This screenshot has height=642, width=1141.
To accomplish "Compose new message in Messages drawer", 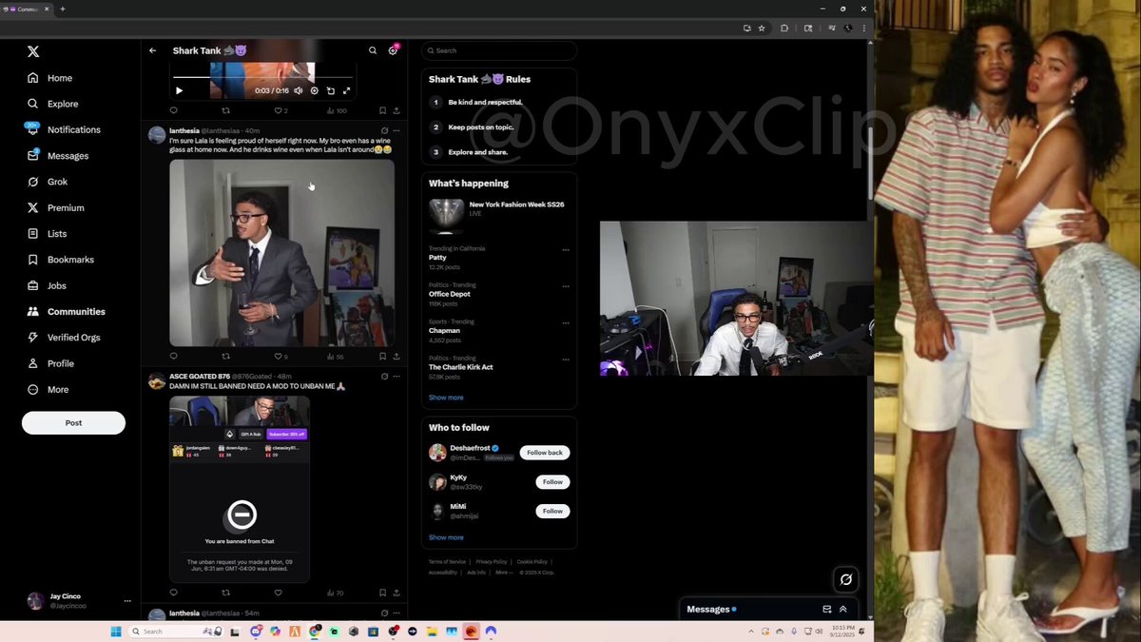I will [826, 609].
